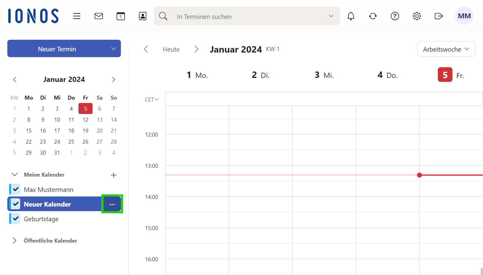
Task: Open the help question mark icon
Action: (x=395, y=16)
